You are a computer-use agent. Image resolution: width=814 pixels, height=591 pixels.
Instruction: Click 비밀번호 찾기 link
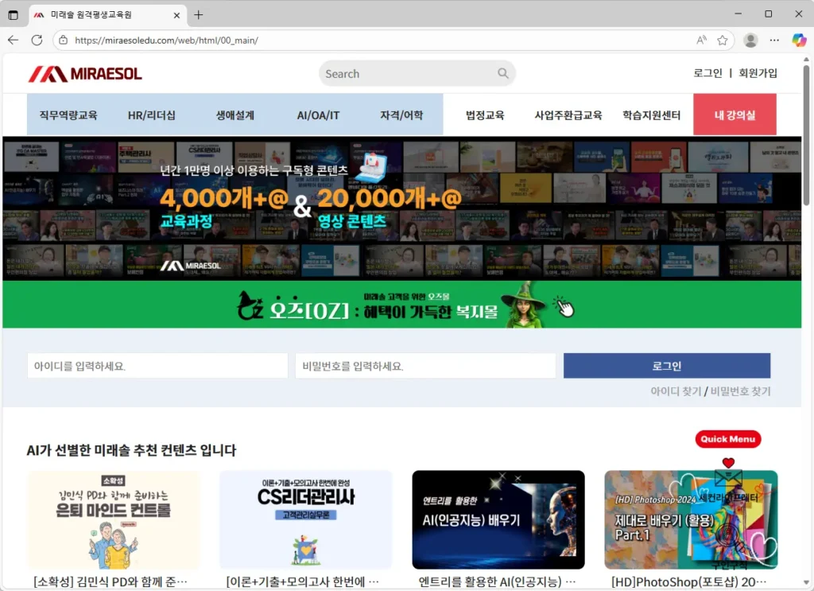pyautogui.click(x=740, y=391)
